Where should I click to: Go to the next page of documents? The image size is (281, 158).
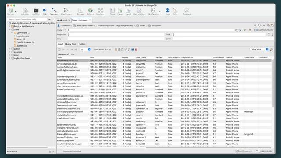click(72, 50)
